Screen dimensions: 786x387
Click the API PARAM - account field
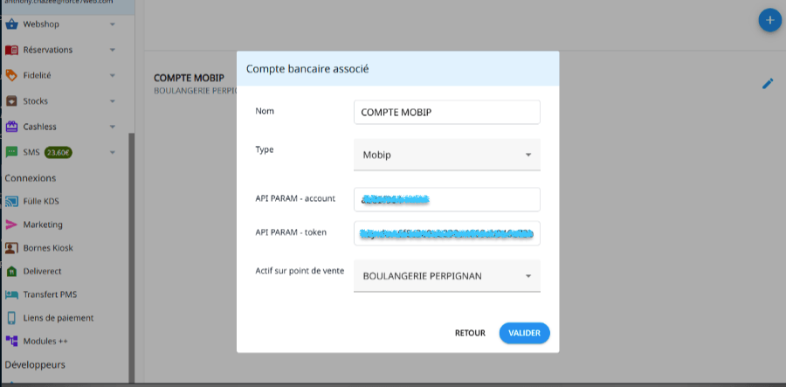click(446, 199)
